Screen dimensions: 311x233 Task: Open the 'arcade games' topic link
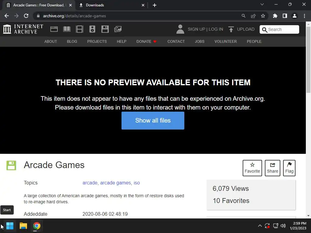click(x=115, y=183)
